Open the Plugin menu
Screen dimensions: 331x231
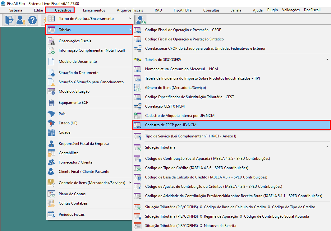(x=273, y=10)
